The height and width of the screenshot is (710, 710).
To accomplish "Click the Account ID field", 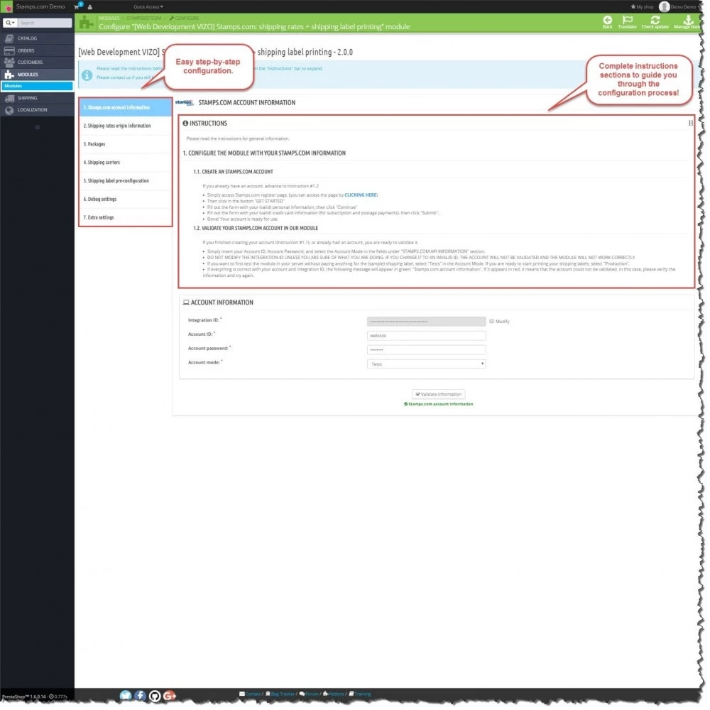I will click(x=426, y=336).
